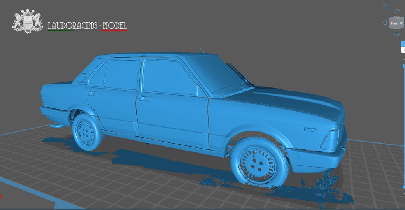The image size is (405, 210).
Task: Rotate view up with the top arrow
Action: pyautogui.click(x=397, y=11)
